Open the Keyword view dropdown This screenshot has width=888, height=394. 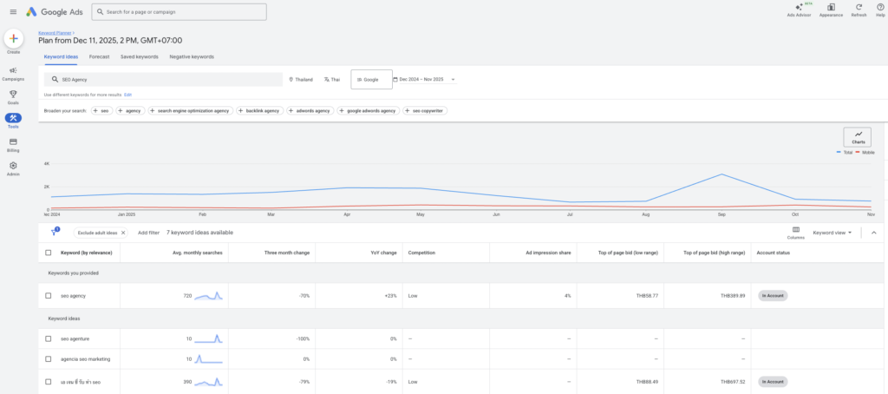click(832, 233)
